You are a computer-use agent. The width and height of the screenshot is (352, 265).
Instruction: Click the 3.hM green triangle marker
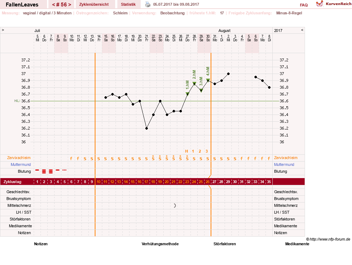click(x=201, y=90)
